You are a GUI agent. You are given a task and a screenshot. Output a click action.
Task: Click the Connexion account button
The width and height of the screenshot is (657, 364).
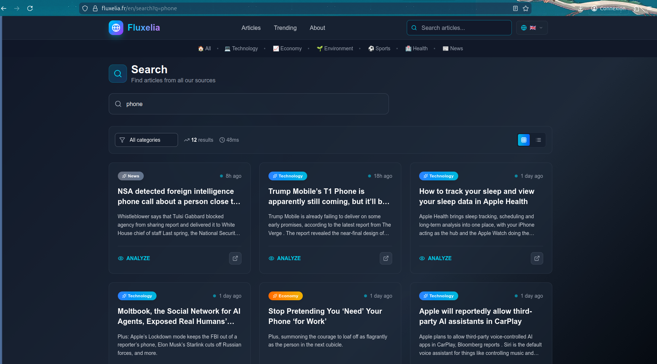click(608, 8)
